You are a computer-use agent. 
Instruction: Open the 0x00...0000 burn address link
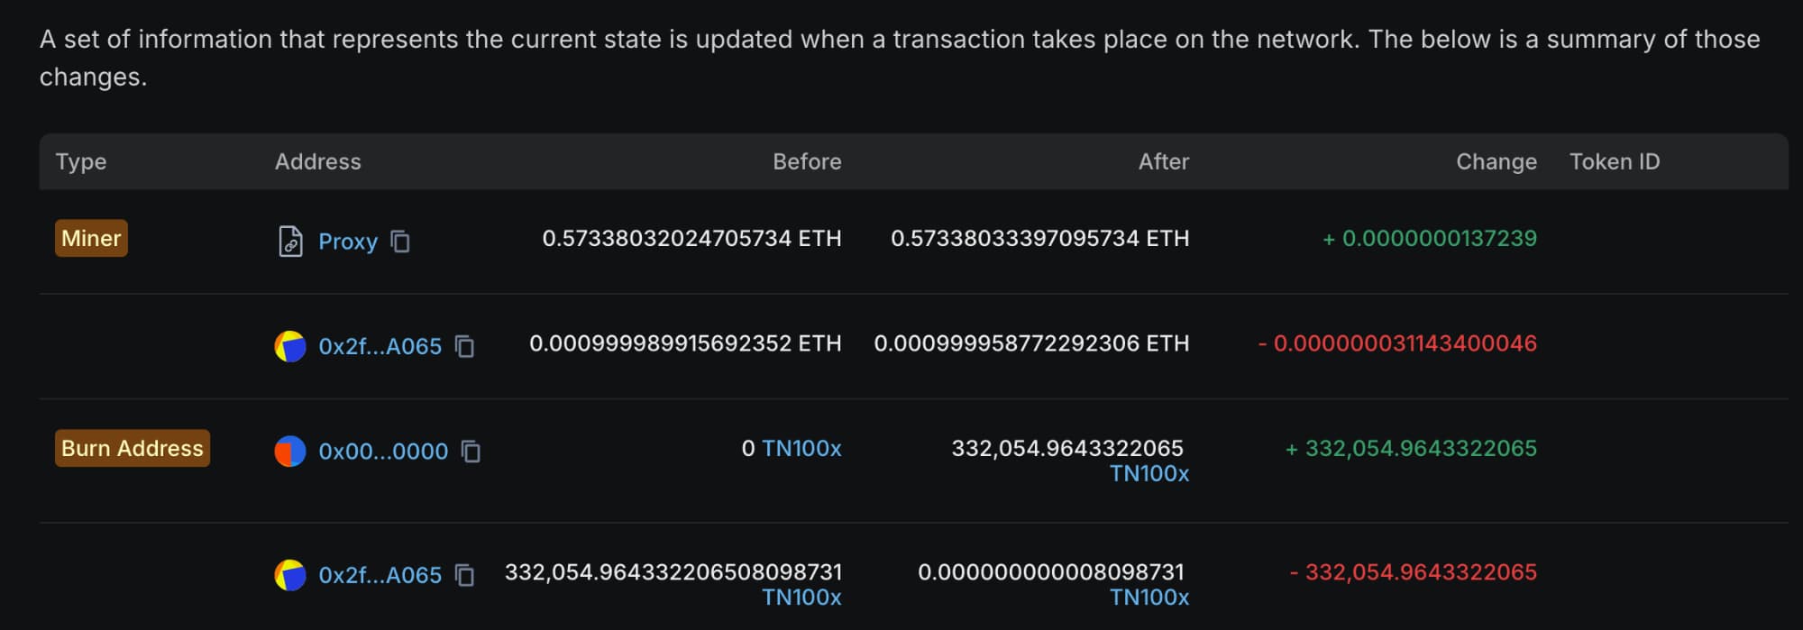click(383, 451)
